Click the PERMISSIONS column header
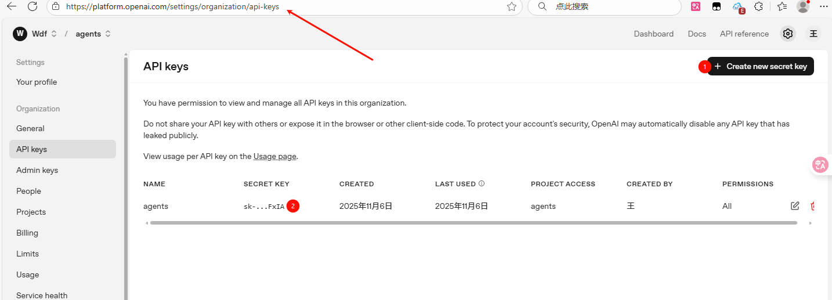The height and width of the screenshot is (300, 832). (748, 184)
